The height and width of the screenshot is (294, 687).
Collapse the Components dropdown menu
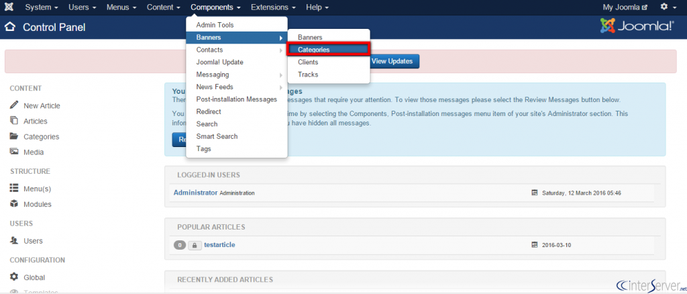tap(215, 7)
